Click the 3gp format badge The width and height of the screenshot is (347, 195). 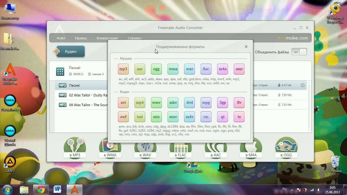tap(223, 102)
